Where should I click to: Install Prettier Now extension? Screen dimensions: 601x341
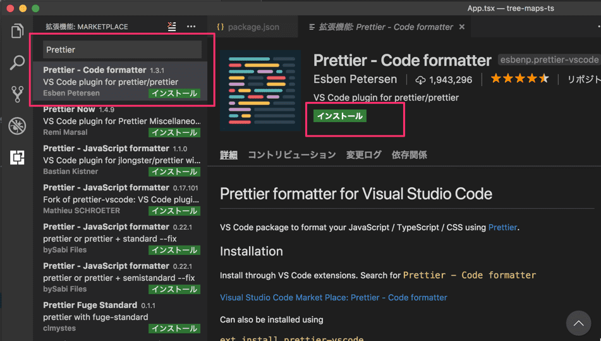(x=174, y=132)
